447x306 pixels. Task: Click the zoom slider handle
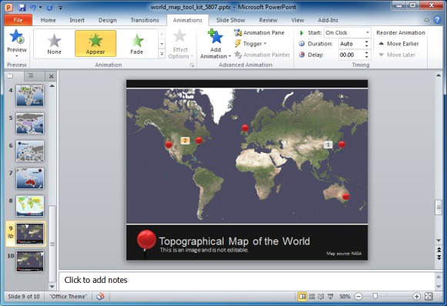(x=375, y=297)
